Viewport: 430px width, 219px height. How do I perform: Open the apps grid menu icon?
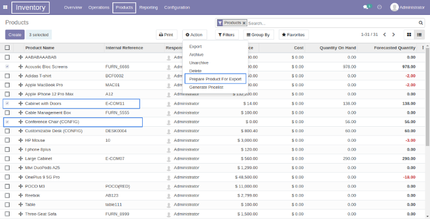click(5, 7)
